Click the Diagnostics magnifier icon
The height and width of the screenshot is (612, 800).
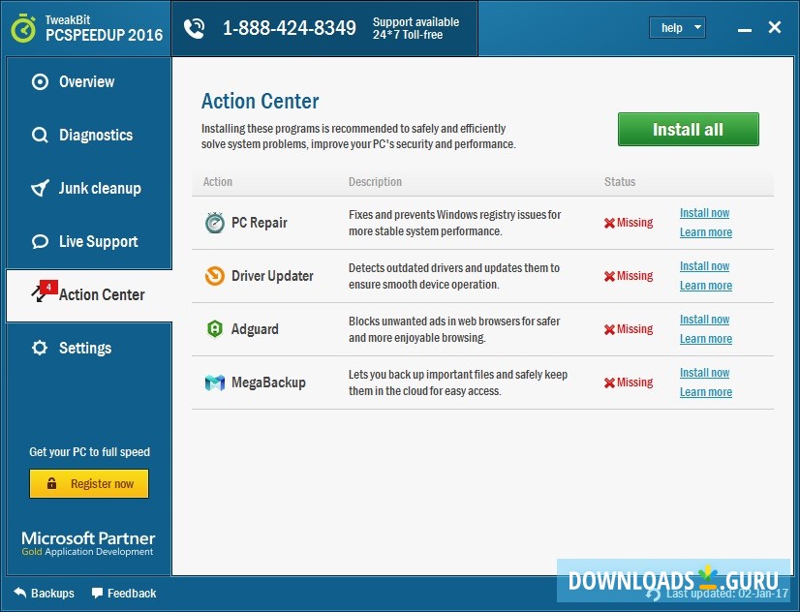tap(40, 136)
